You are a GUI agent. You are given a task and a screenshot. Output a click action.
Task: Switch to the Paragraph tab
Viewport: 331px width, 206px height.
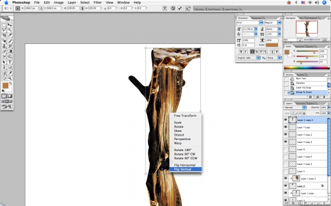(257, 18)
